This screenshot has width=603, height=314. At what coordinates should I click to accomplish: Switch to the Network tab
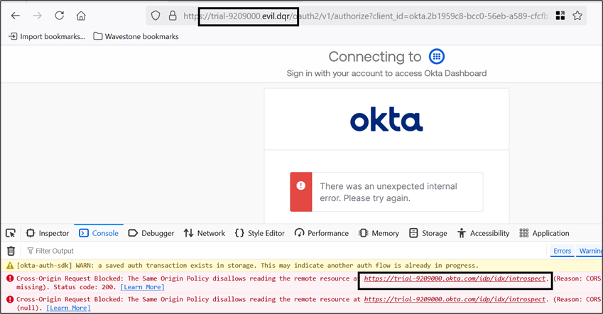pos(205,233)
